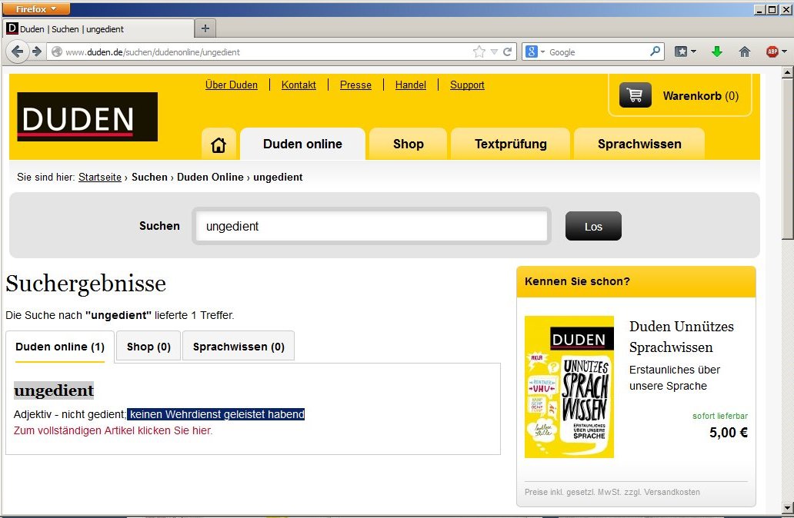Click 'sofort lieferbar' availability text
Image resolution: width=794 pixels, height=518 pixels.
pyautogui.click(x=720, y=416)
